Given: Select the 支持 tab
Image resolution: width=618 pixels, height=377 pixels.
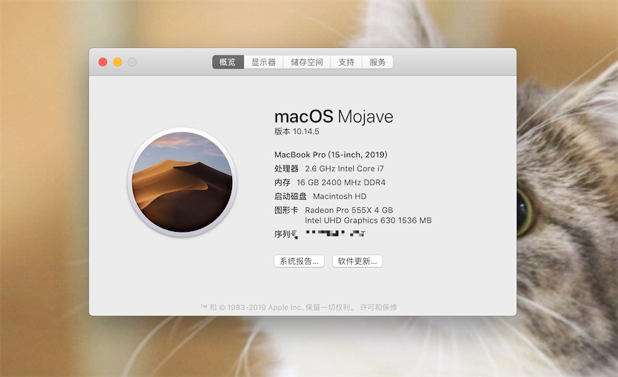Looking at the screenshot, I should coord(346,62).
